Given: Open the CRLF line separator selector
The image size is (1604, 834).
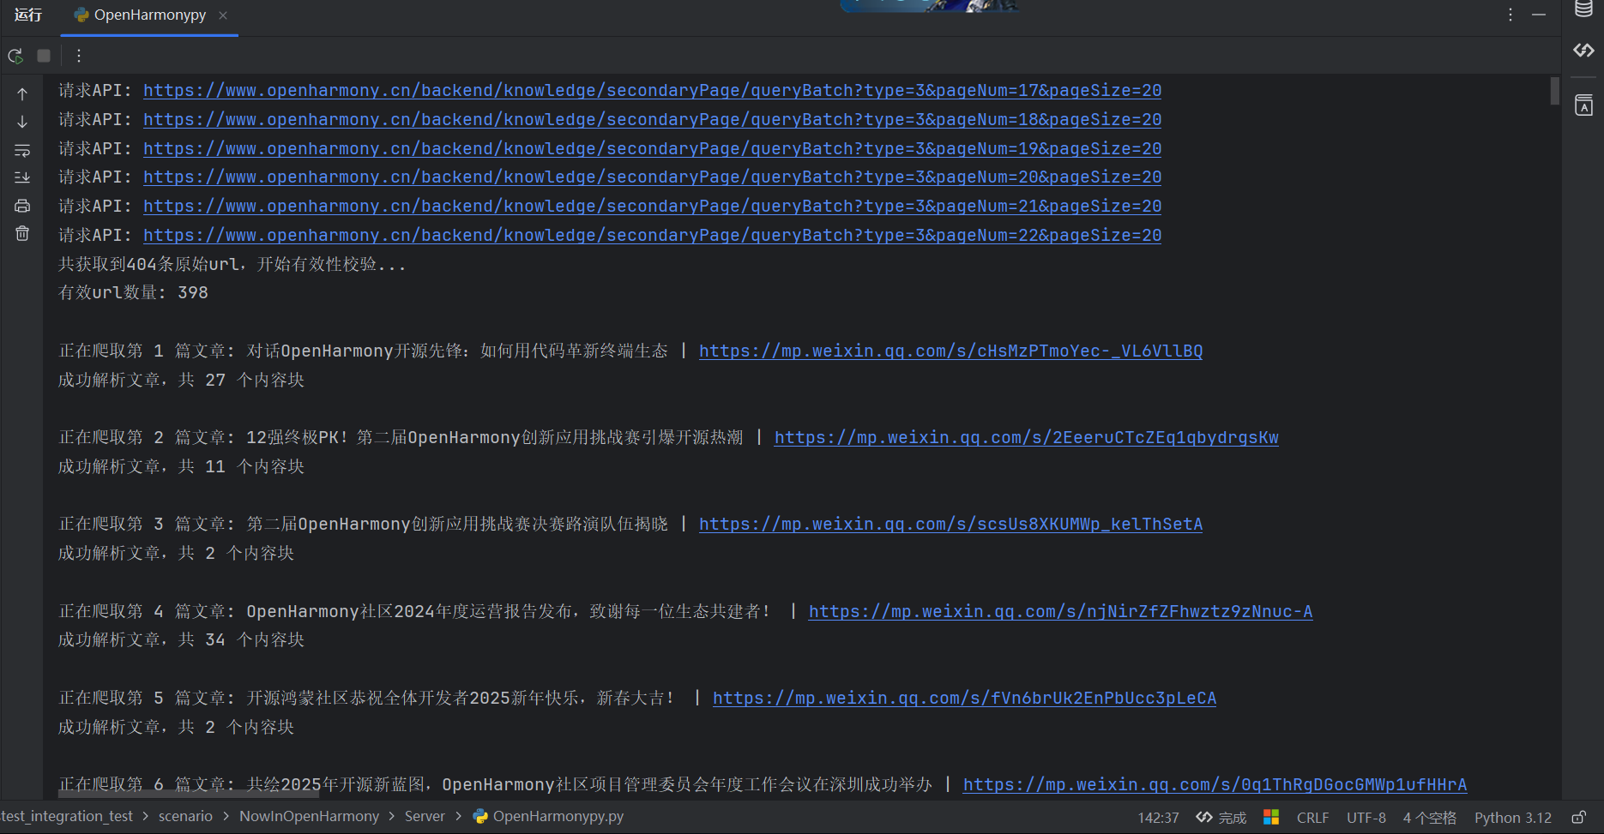Looking at the screenshot, I should (x=1312, y=818).
